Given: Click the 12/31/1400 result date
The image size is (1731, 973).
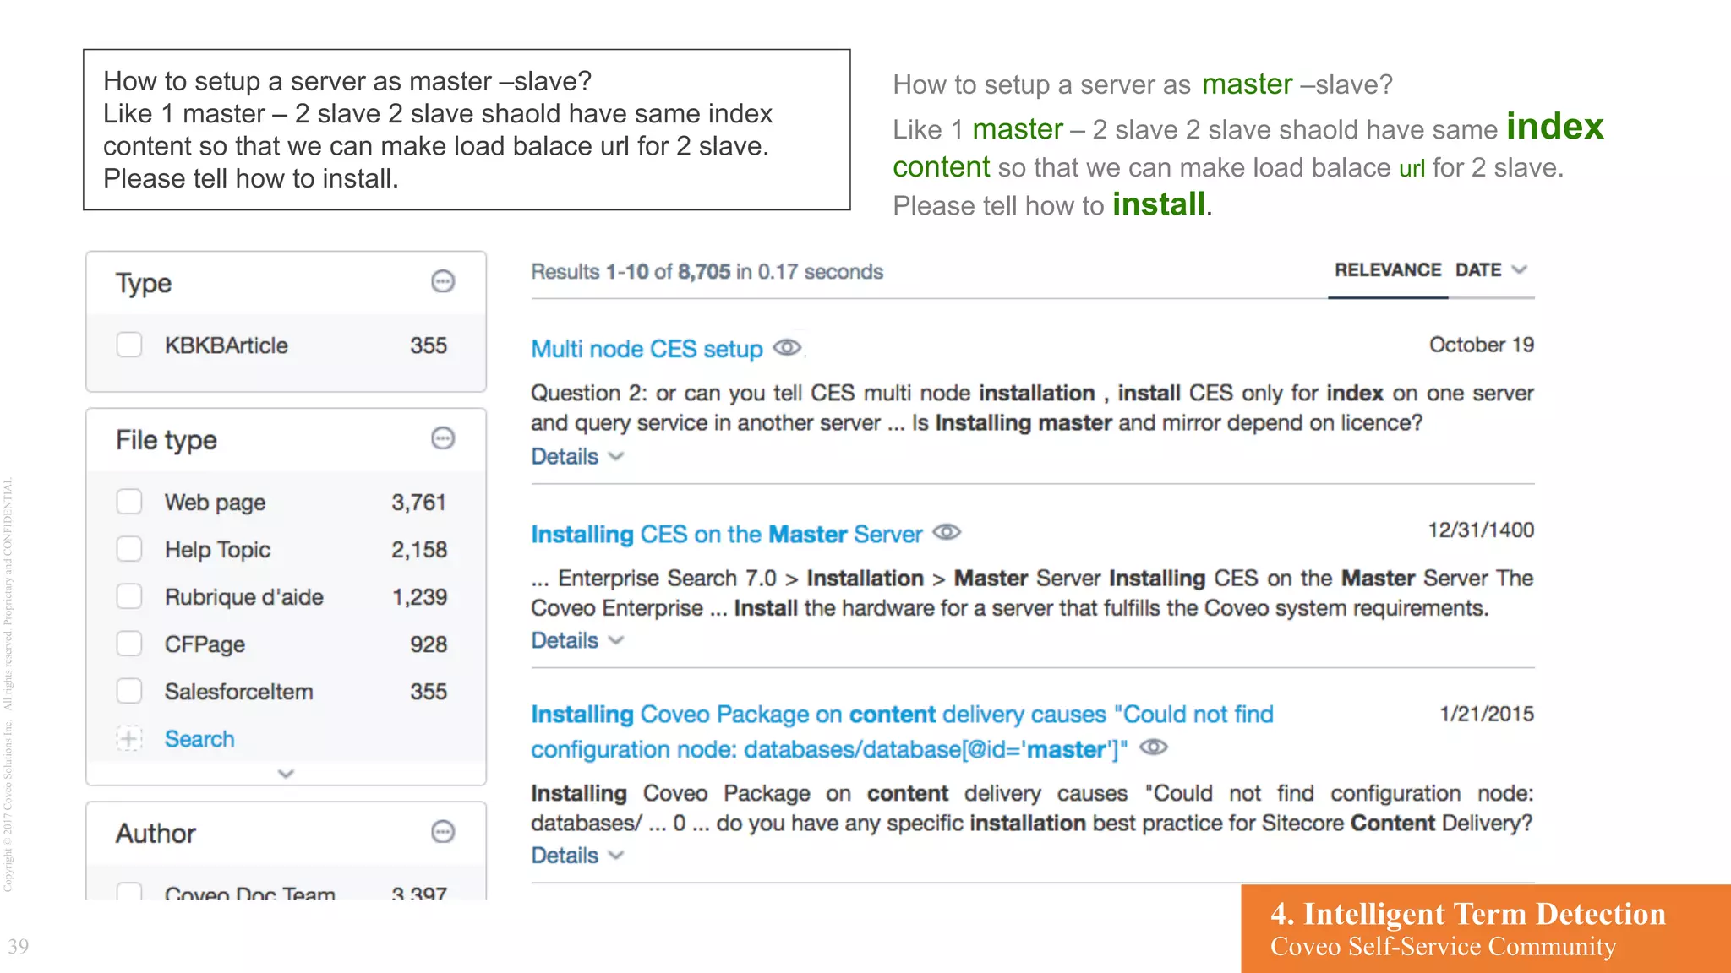Looking at the screenshot, I should click(x=1481, y=530).
